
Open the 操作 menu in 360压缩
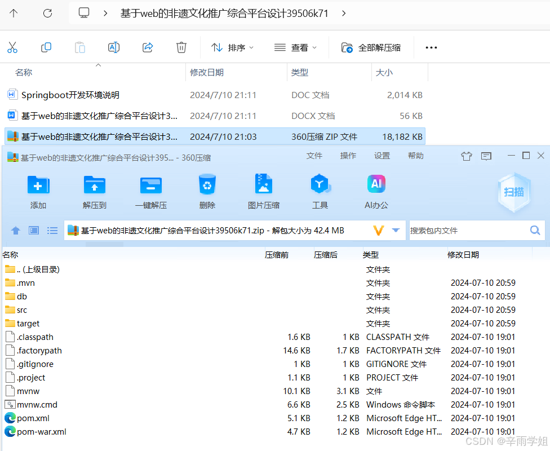tap(348, 156)
